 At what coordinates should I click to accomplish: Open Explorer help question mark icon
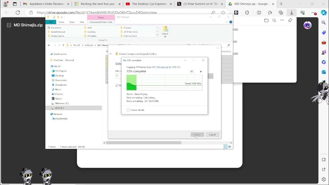231,22
